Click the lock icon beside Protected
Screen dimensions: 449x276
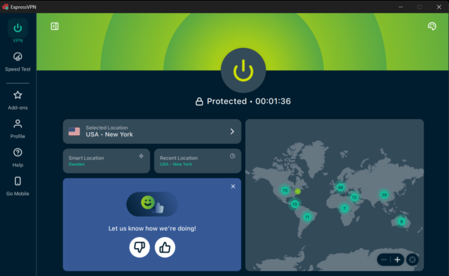pyautogui.click(x=199, y=101)
